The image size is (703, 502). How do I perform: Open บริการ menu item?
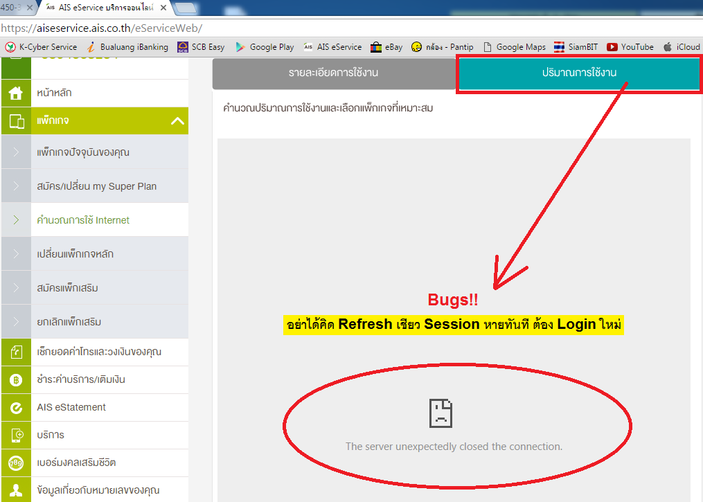[x=95, y=436]
